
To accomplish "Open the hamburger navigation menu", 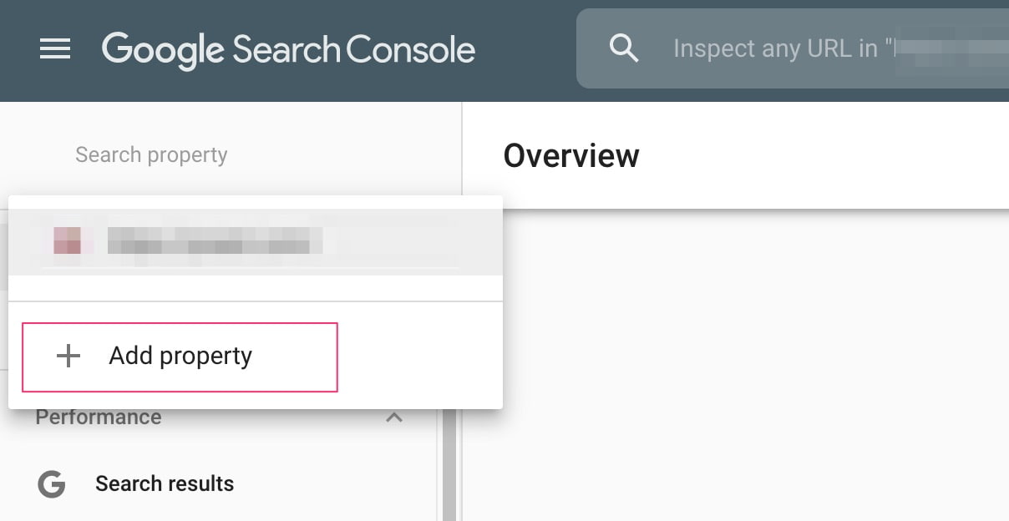I will (x=55, y=49).
